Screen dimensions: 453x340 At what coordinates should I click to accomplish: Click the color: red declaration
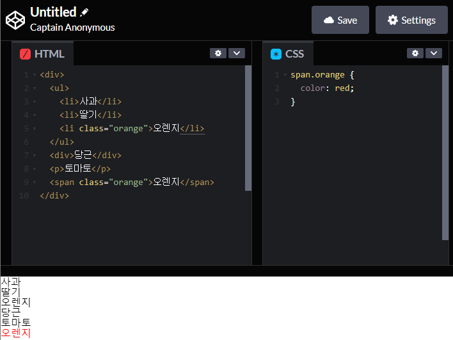coord(327,88)
